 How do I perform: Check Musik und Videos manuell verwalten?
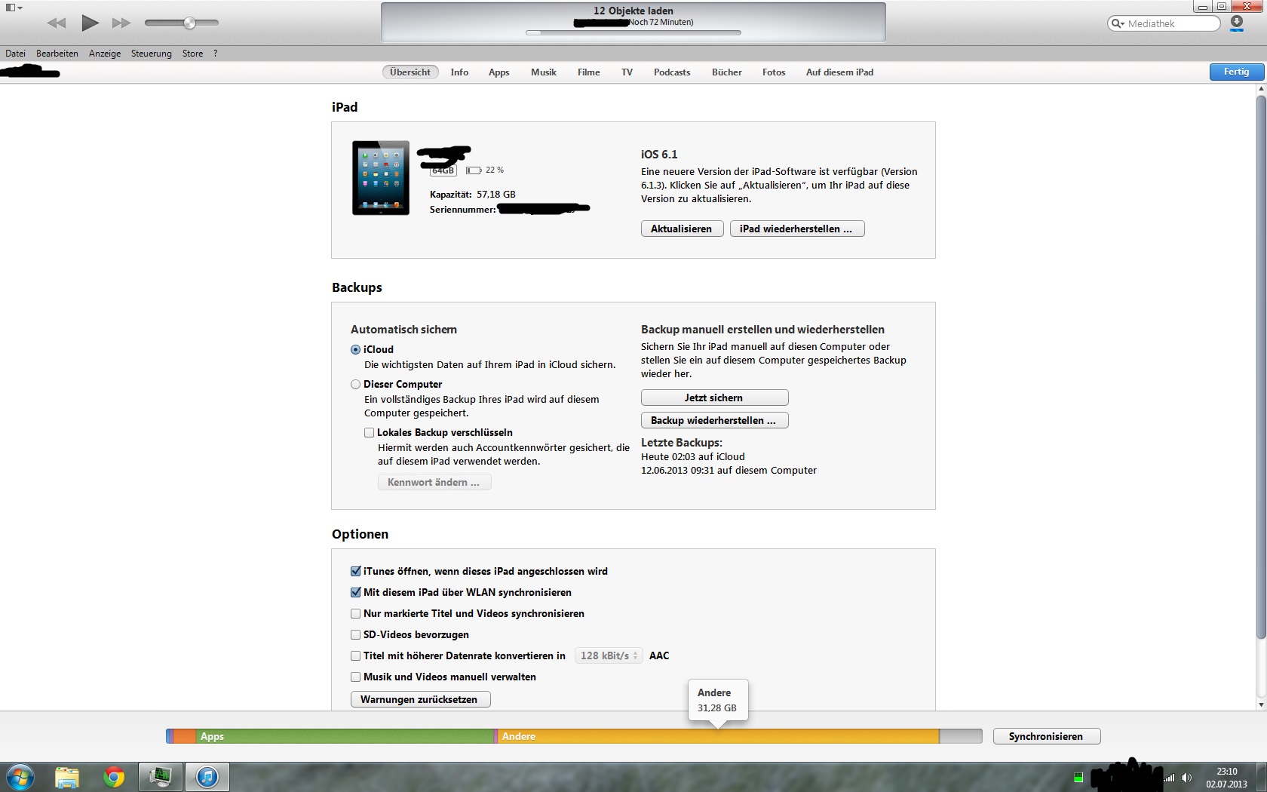pos(355,677)
